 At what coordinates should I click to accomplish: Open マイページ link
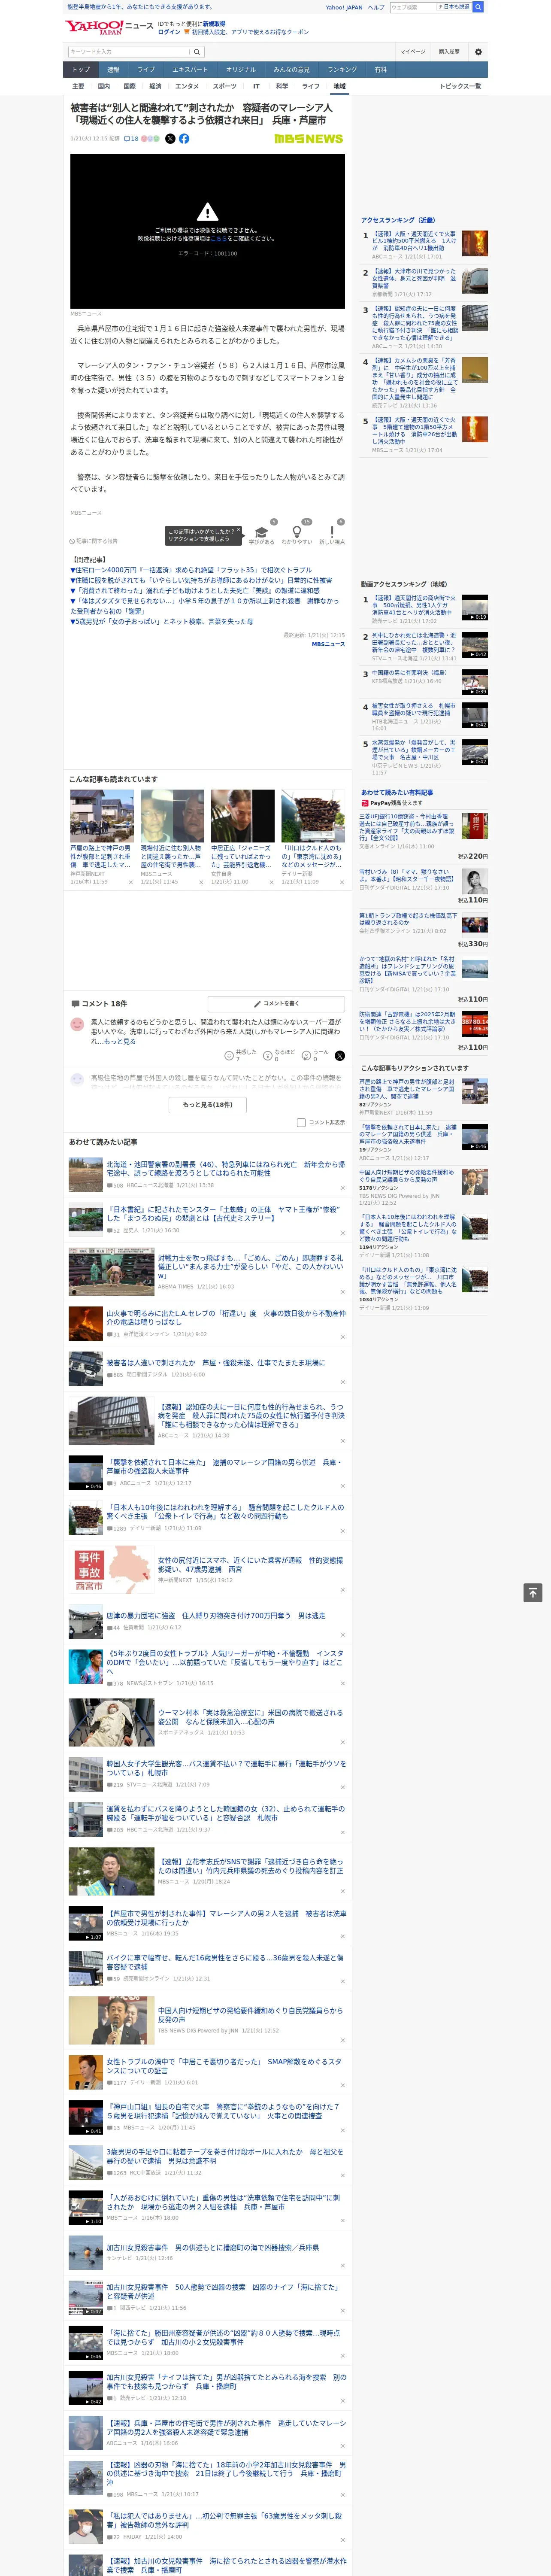click(x=413, y=52)
